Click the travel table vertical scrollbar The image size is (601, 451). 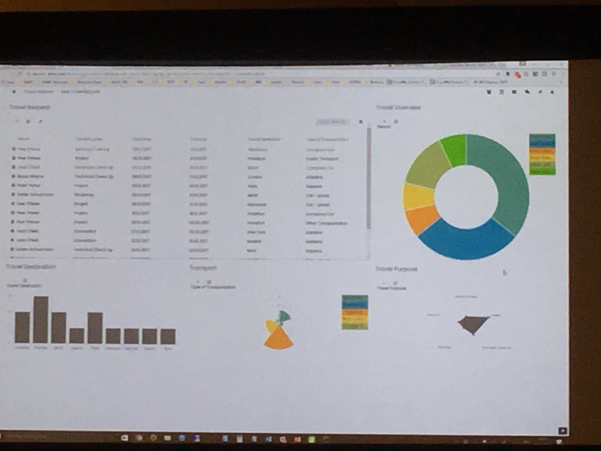[x=369, y=178]
